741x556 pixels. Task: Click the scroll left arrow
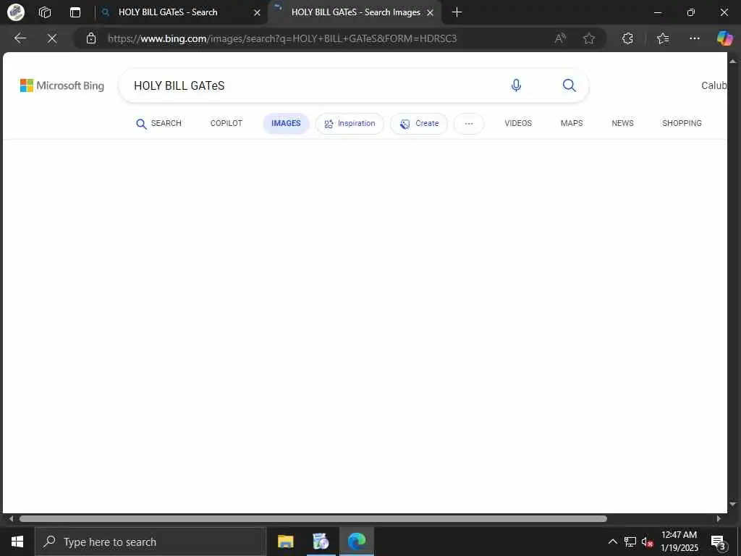[x=11, y=518]
